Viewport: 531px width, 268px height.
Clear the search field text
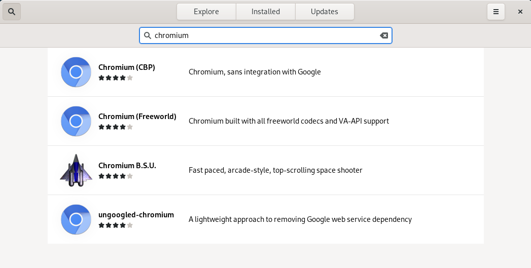point(384,35)
